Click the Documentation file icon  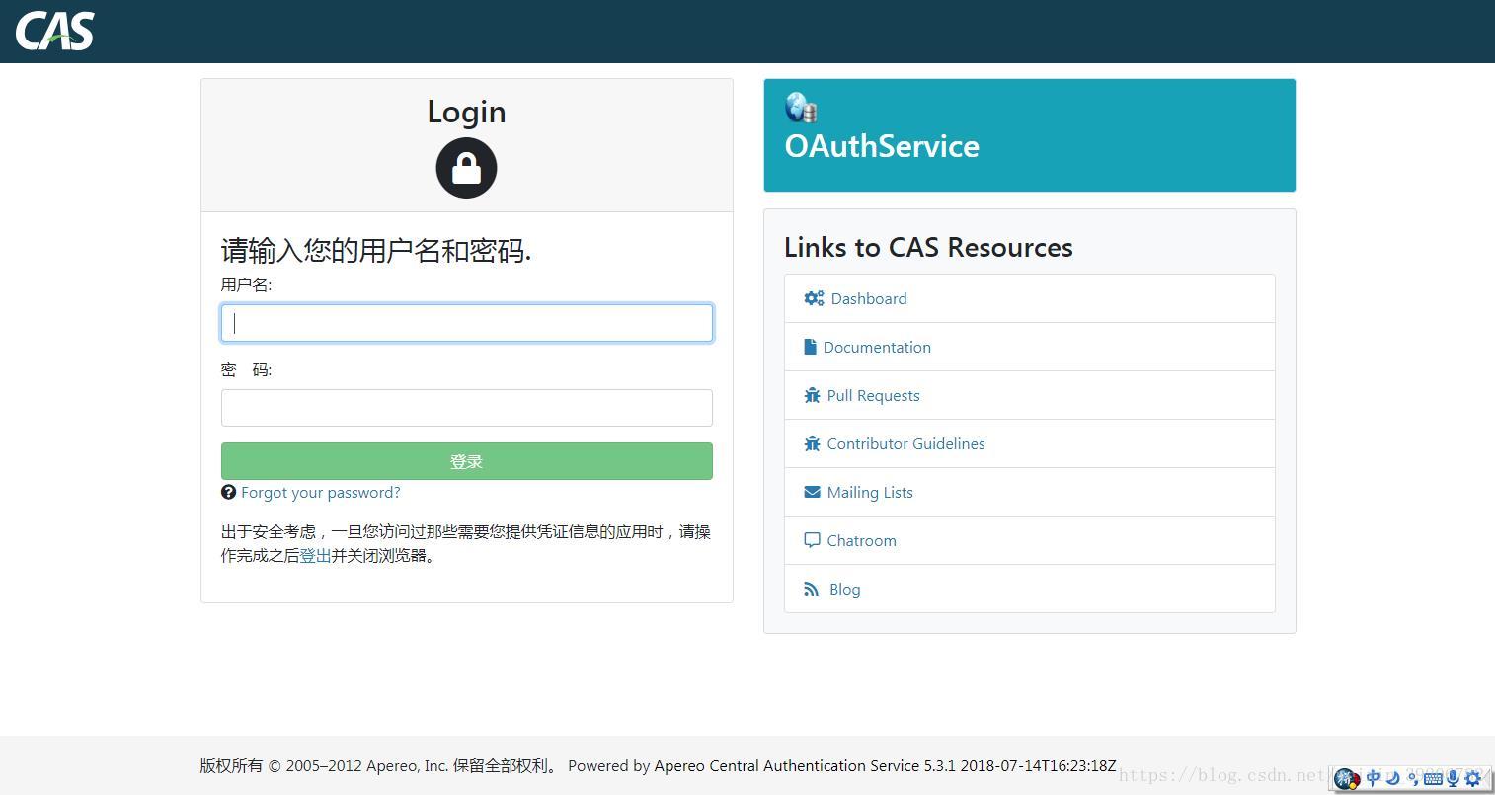pyautogui.click(x=810, y=347)
